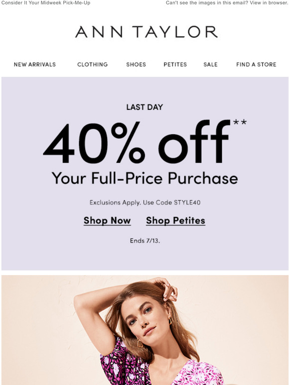Open the model photo in floral dress
Viewport: 289px width, 385px height.
tap(145, 330)
